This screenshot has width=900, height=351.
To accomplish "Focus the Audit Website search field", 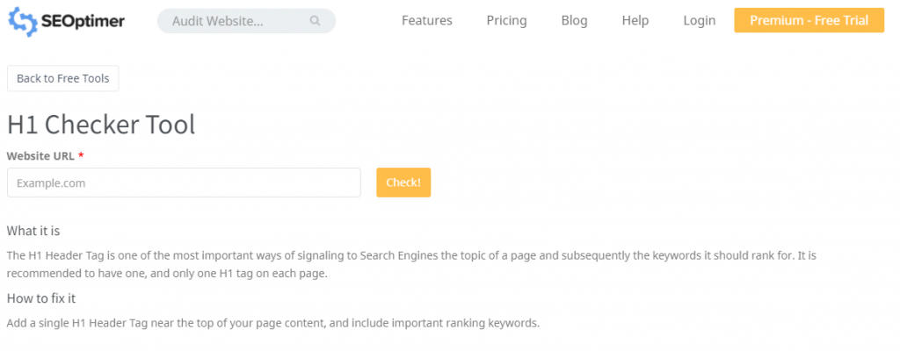I will (233, 21).
